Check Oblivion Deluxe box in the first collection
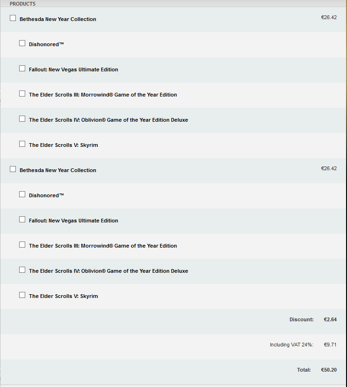This screenshot has height=387, width=347. pos(22,119)
